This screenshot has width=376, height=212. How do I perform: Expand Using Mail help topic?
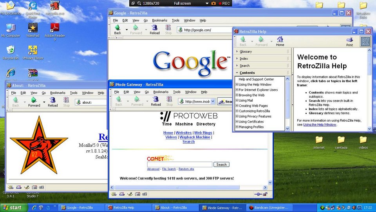pos(237,101)
